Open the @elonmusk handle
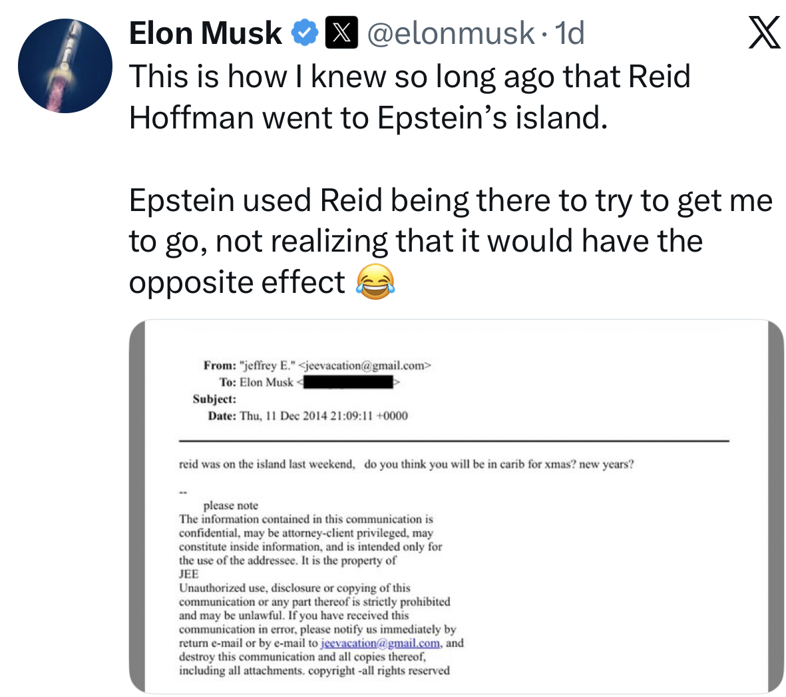The width and height of the screenshot is (786, 697). pos(450,33)
